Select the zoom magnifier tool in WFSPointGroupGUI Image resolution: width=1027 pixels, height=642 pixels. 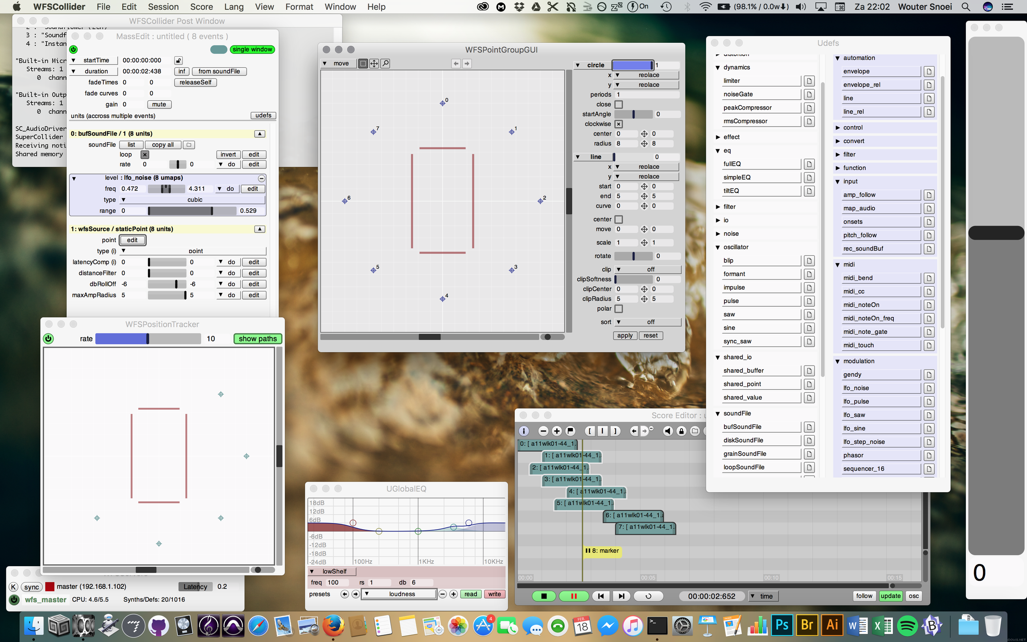(386, 63)
